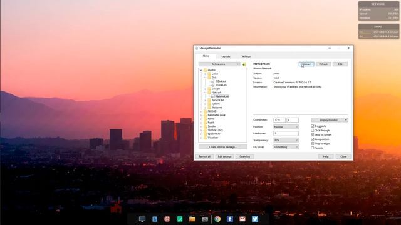Toggle the Draggable checkbox
The height and width of the screenshot is (225, 401).
click(x=313, y=126)
